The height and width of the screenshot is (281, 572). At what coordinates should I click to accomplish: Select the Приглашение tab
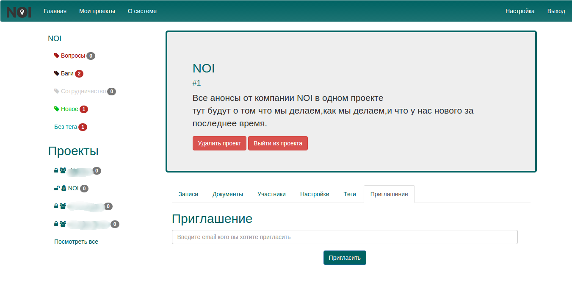click(x=389, y=194)
